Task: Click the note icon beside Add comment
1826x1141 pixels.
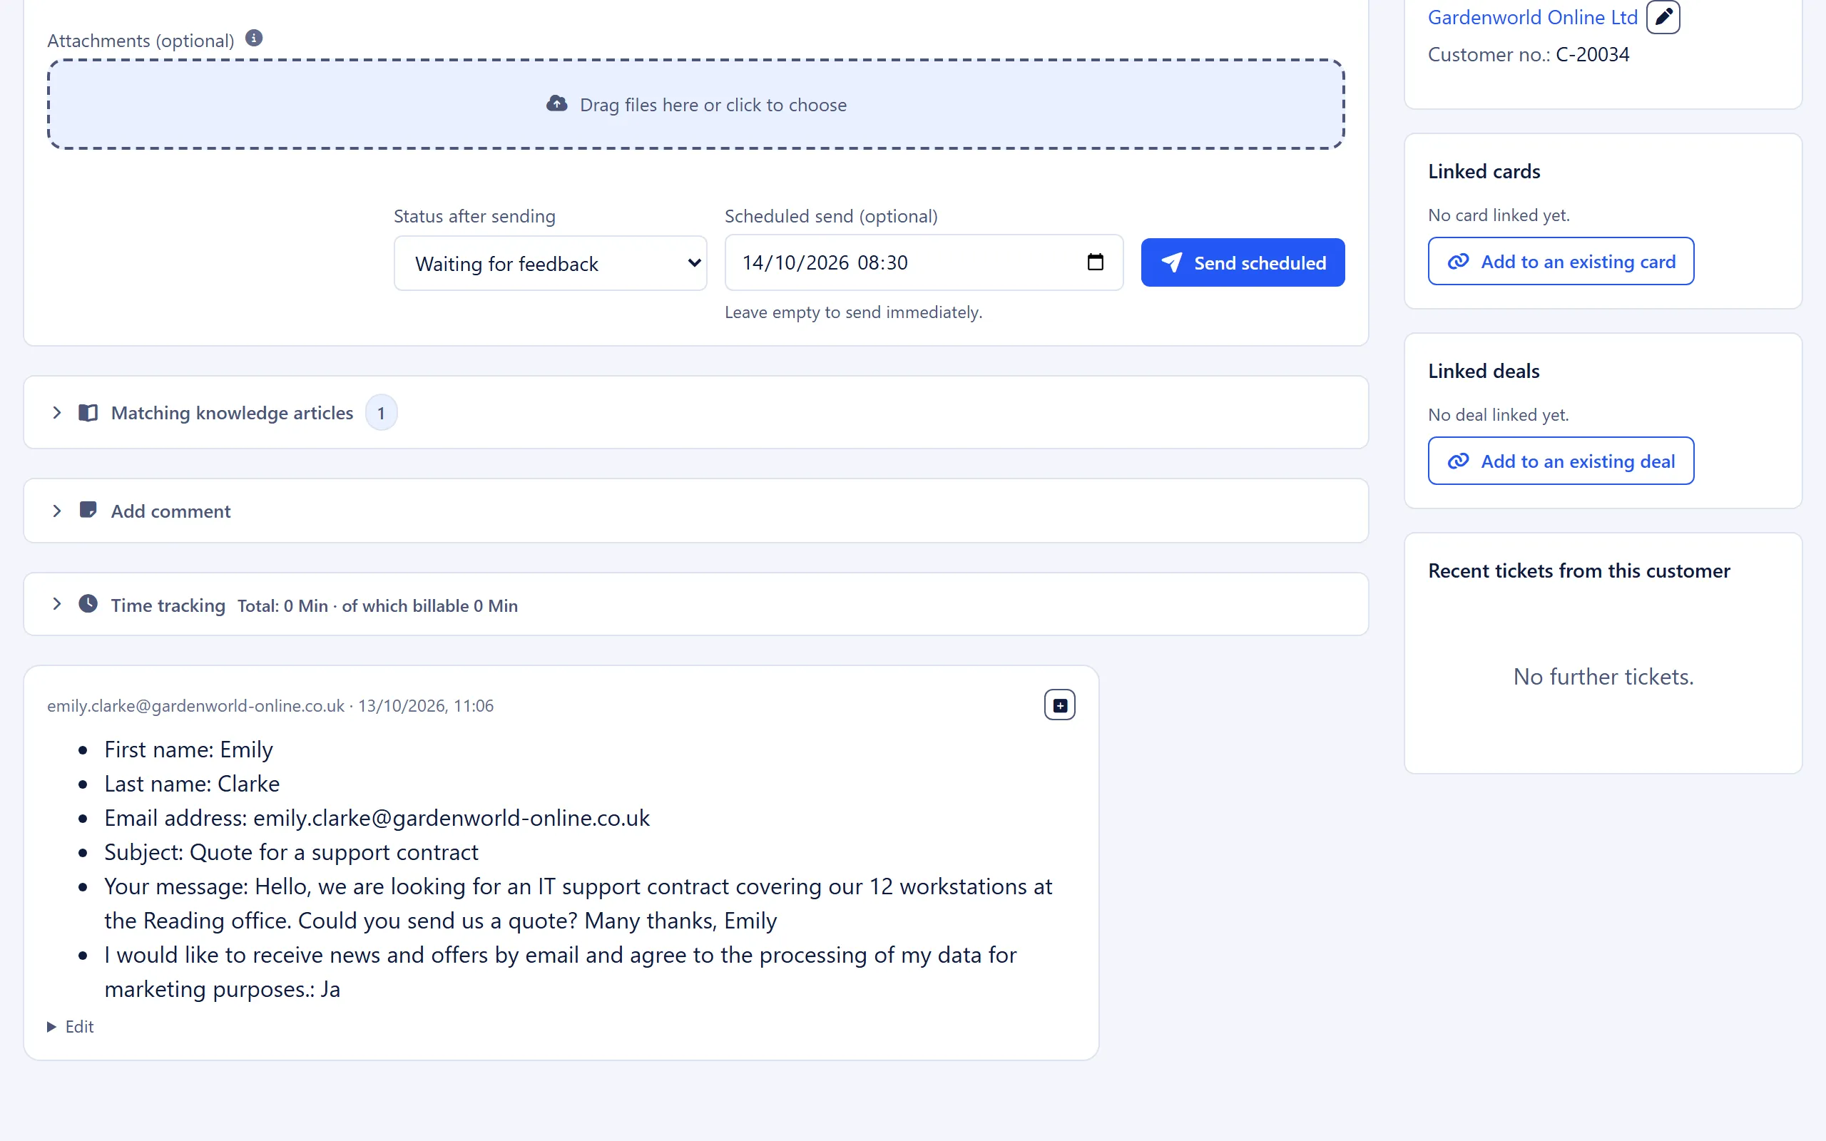Action: click(x=88, y=510)
